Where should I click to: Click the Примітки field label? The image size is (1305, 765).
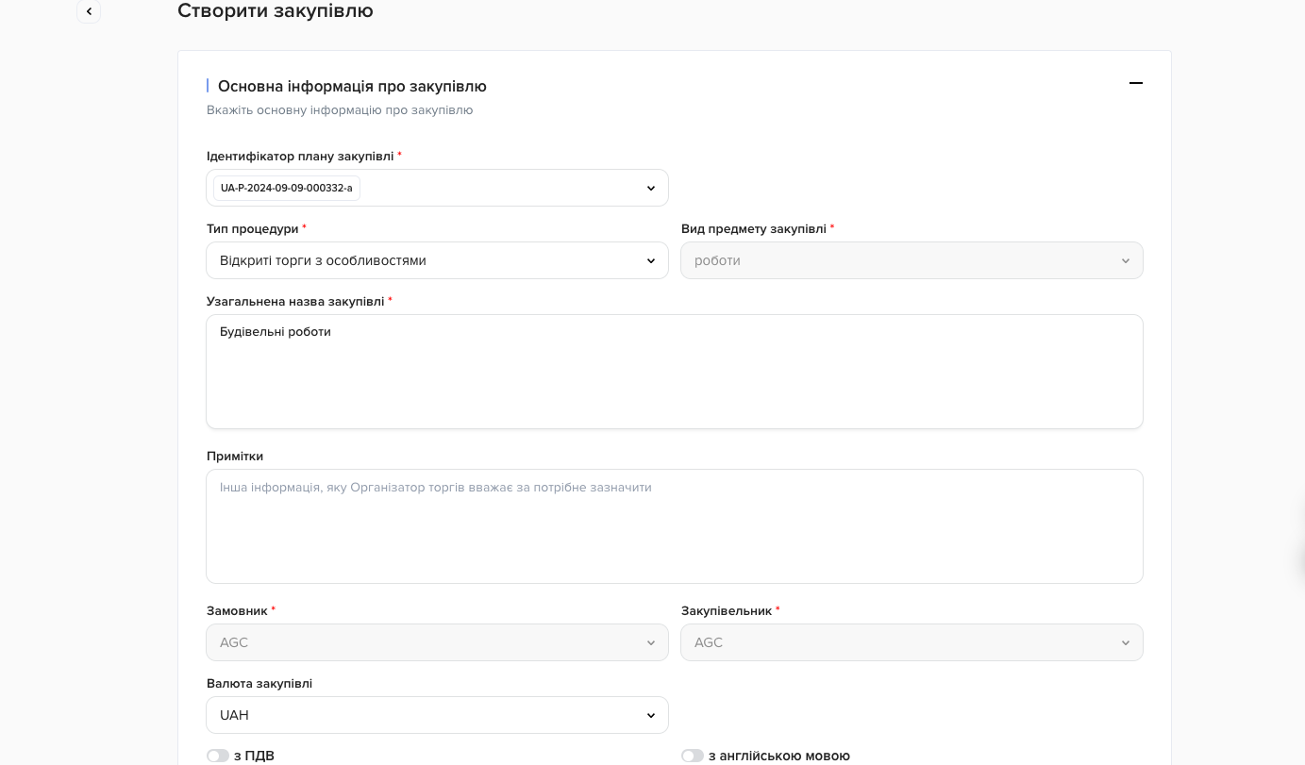click(x=235, y=456)
